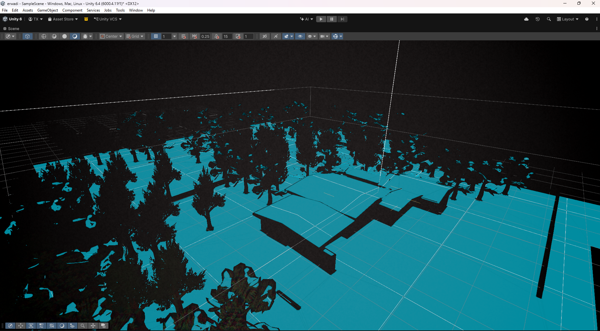Toggle scene grid visibility
The width and height of the screenshot is (600, 331).
tap(156, 36)
